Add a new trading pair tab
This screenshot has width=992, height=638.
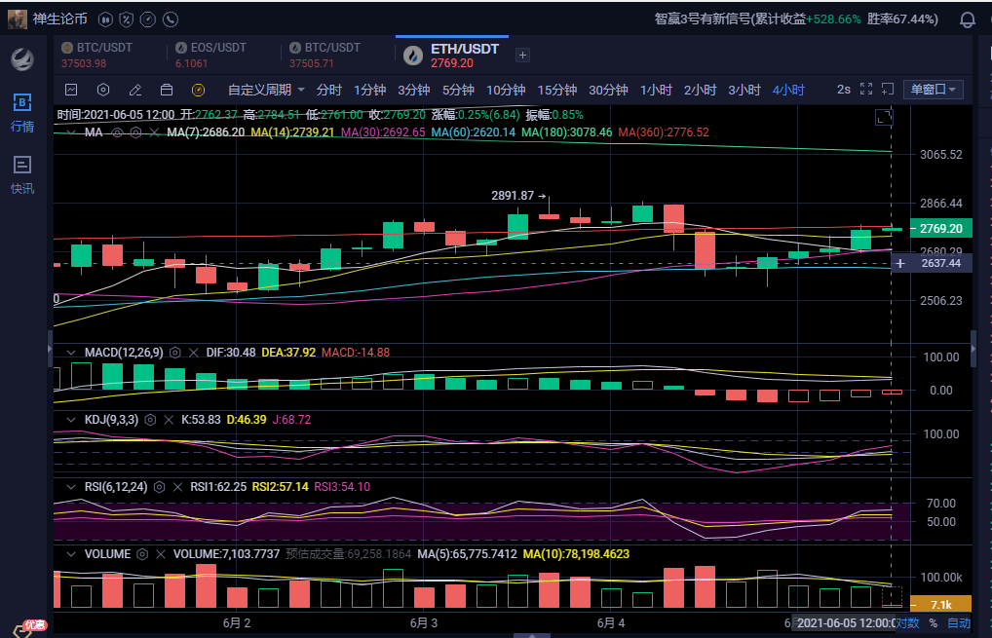click(x=522, y=55)
